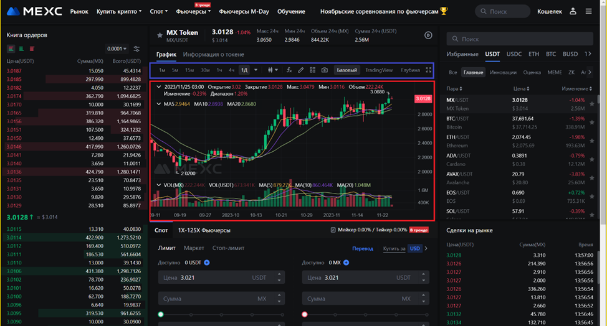
Task: Switch to the Стоп-лимит order tab
Action: [x=228, y=248]
